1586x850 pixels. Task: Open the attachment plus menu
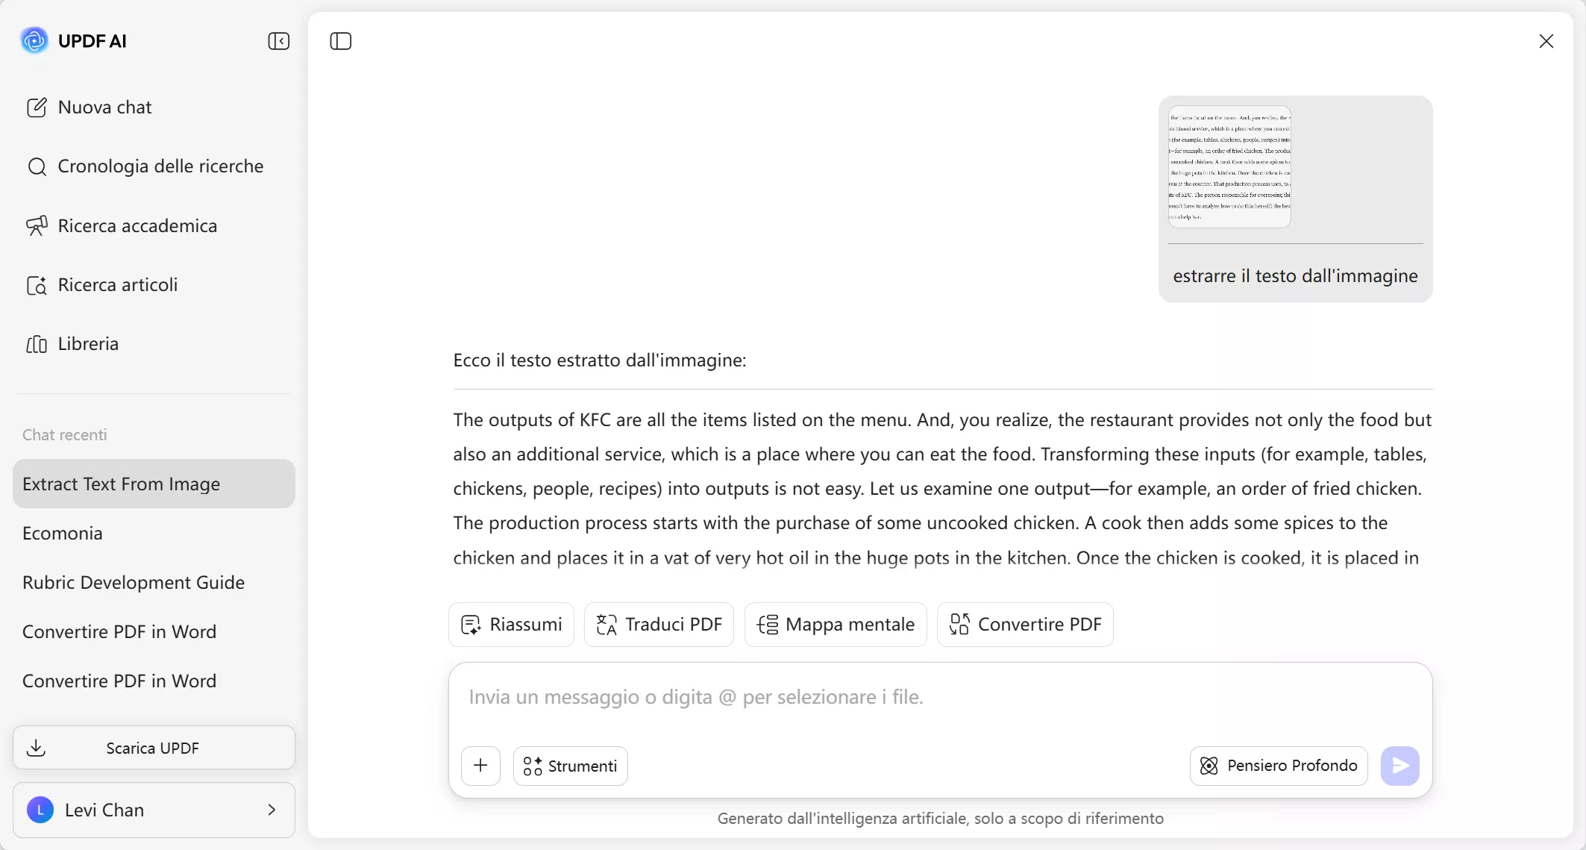[481, 766]
